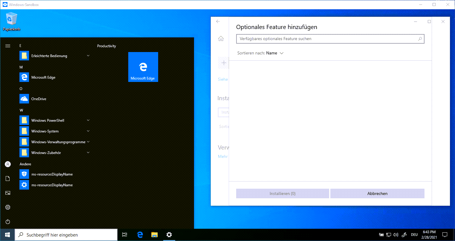Click the pen/ink workspace tray icon

tap(404, 235)
